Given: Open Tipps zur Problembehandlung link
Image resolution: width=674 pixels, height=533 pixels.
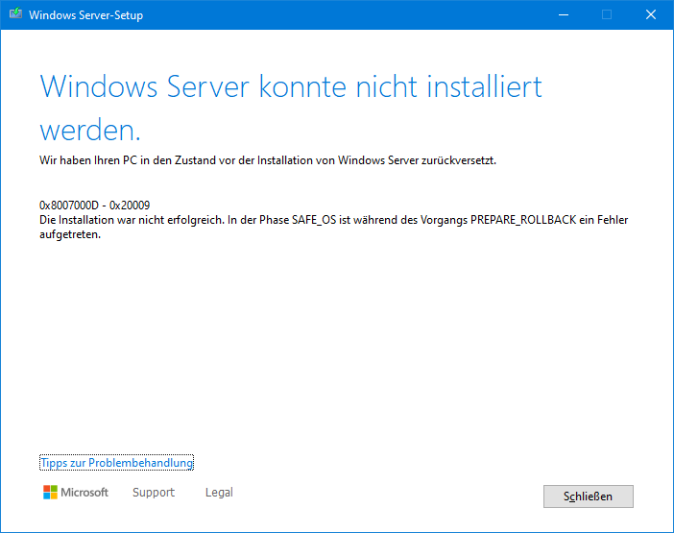Looking at the screenshot, I should (x=116, y=463).
